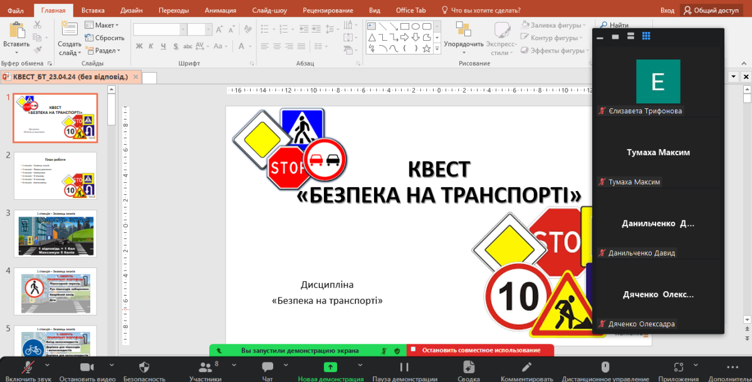Open Zoom Chat bubble icon

[268, 368]
